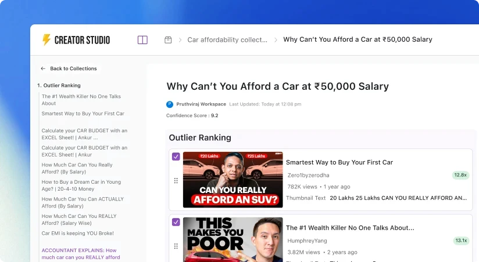The width and height of the screenshot is (479, 262).
Task: Toggle the sidebar panel layout icon
Action: coord(142,40)
